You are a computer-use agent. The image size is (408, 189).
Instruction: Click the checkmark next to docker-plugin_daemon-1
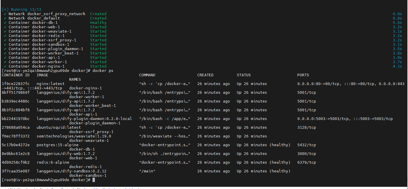pyautogui.click(x=5, y=49)
